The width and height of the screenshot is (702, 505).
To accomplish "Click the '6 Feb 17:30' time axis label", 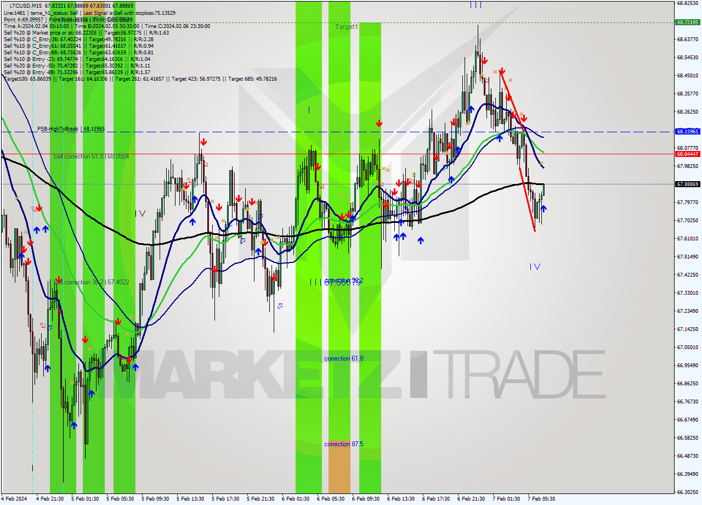I will (436, 499).
